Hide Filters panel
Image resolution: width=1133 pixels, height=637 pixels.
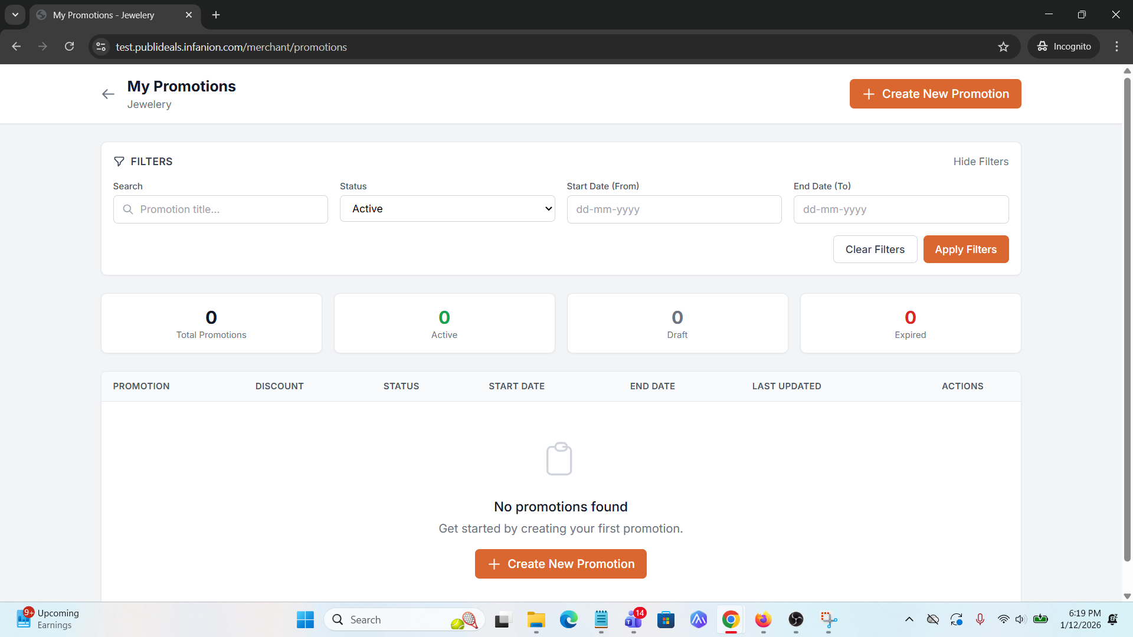980,162
